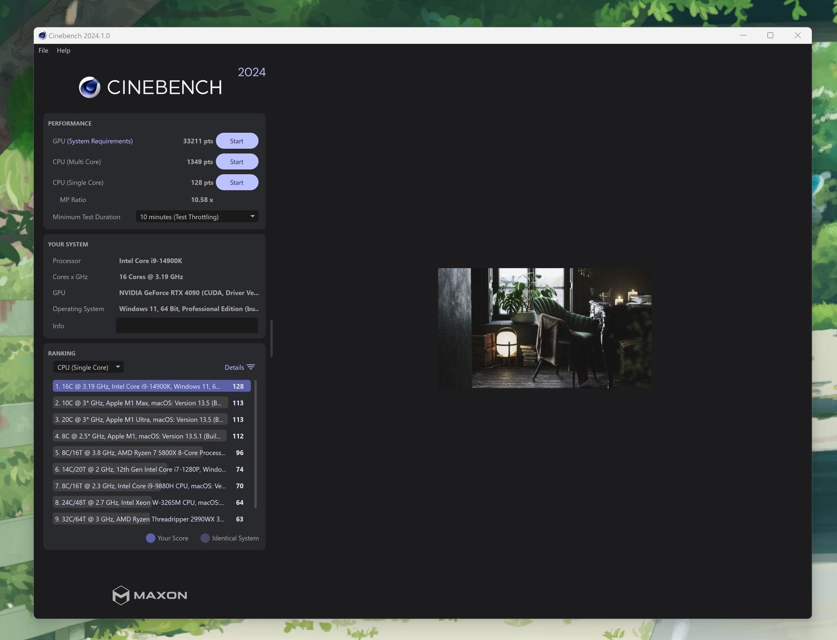This screenshot has height=640, width=837.
Task: Click the 16 Cores @ 3.19 GHz text
Action: tap(151, 276)
